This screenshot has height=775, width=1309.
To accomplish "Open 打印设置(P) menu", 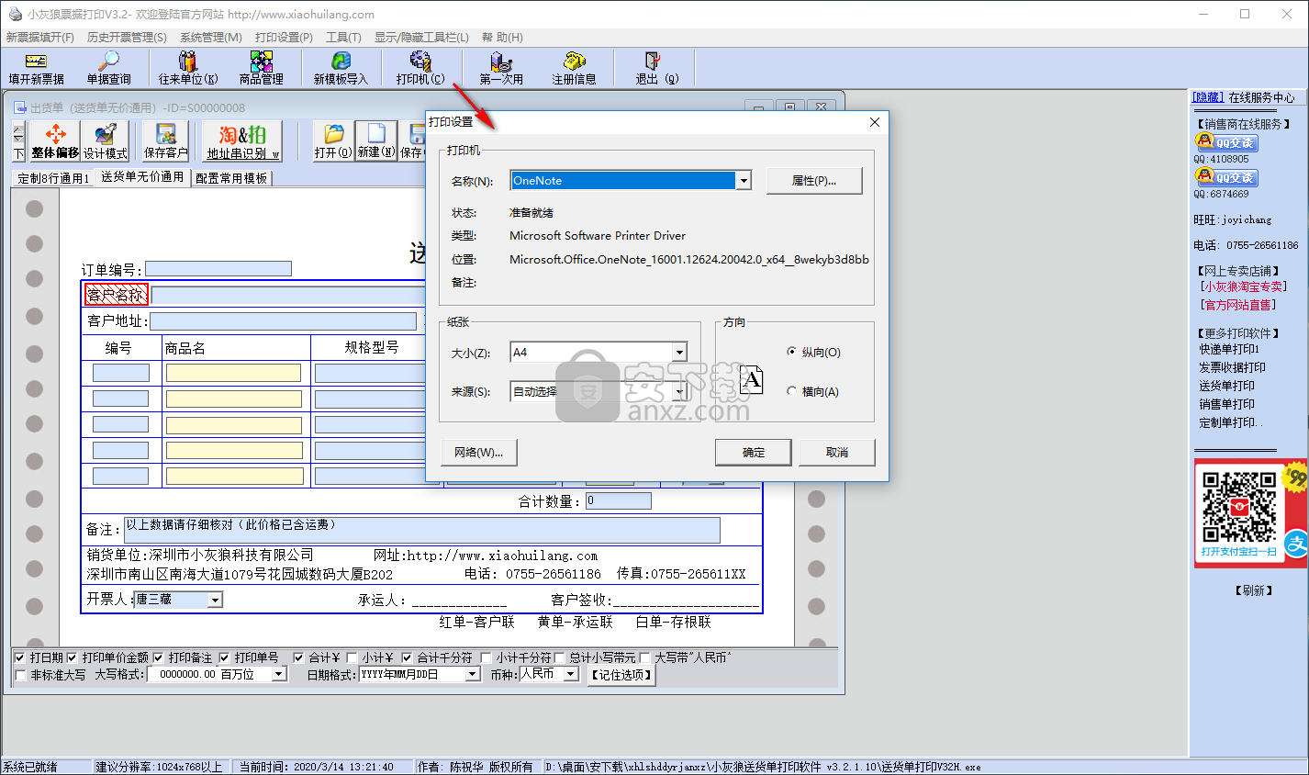I will click(284, 38).
